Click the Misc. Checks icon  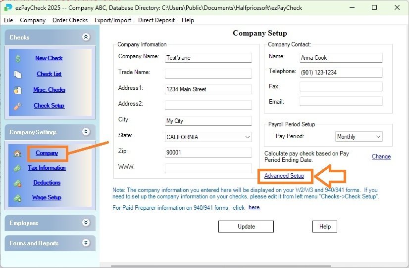[18, 90]
